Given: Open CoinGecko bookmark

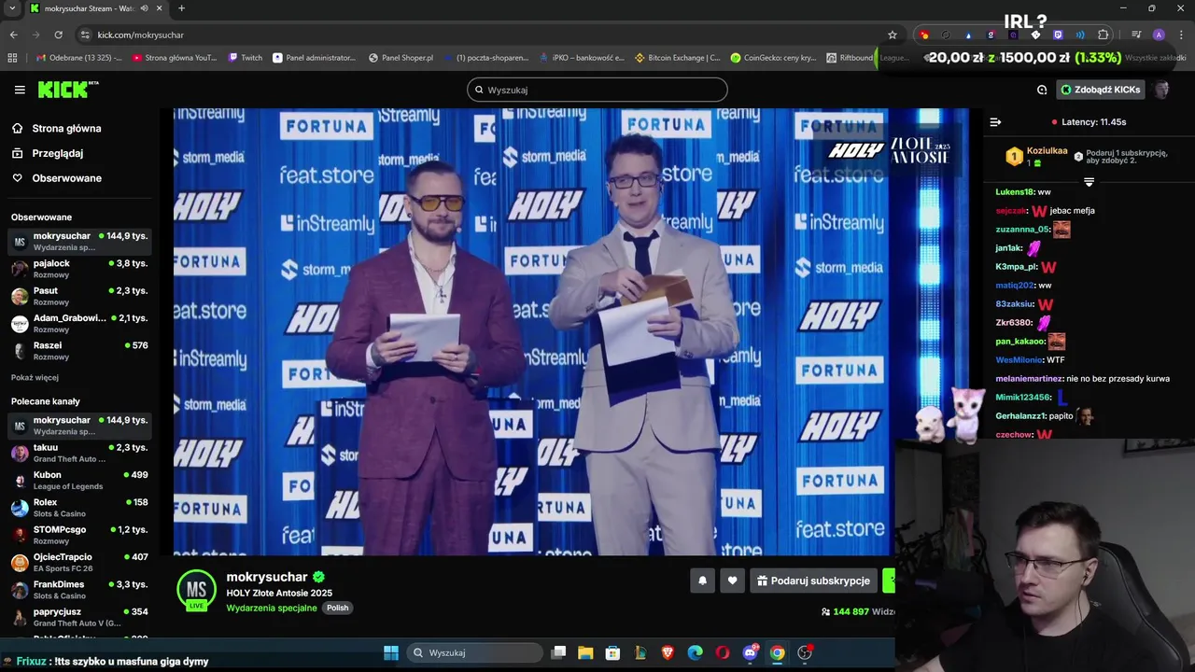Looking at the screenshot, I should [x=775, y=58].
